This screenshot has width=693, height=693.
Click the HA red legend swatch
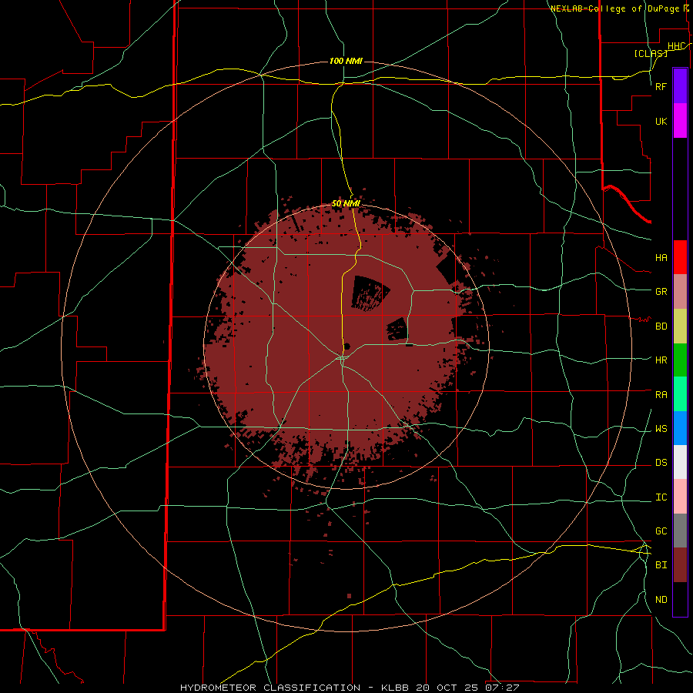[680, 257]
